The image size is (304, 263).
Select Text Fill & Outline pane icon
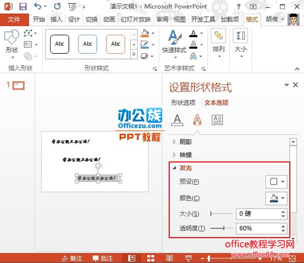pos(177,120)
